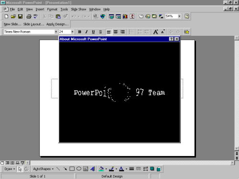
Task: Click the Insert Hyperlink icon
Action: [x=96, y=16]
